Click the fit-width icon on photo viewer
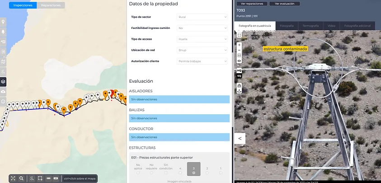The width and height of the screenshot is (381, 183). [x=239, y=56]
